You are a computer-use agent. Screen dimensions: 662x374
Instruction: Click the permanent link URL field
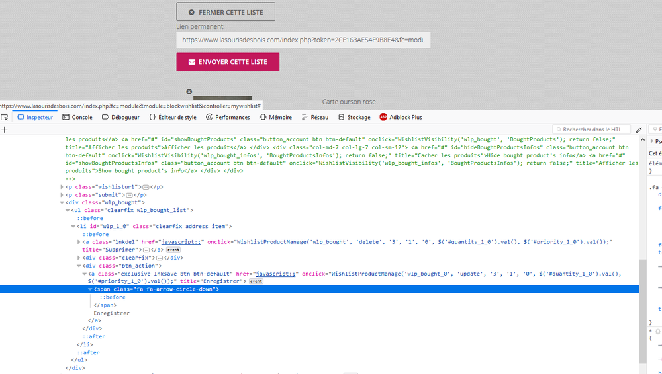click(303, 40)
